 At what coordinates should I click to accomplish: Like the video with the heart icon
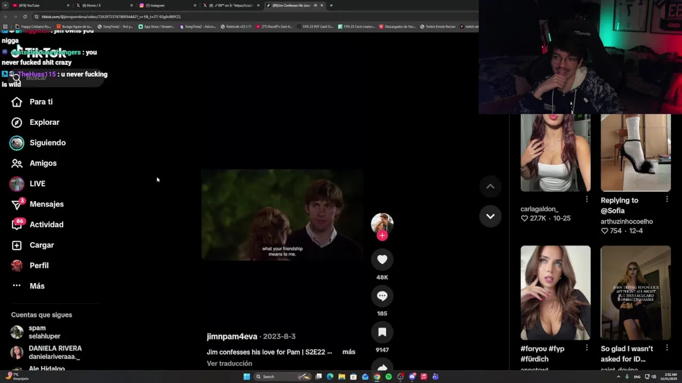coord(382,260)
